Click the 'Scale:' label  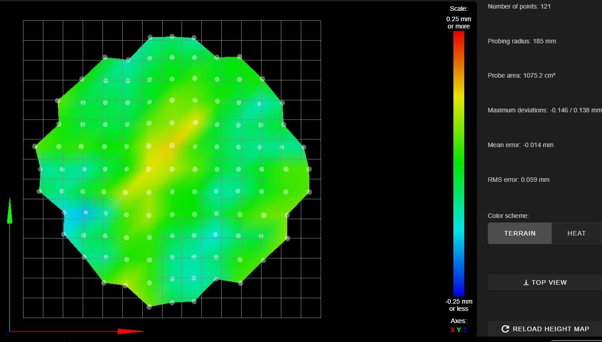(x=458, y=9)
